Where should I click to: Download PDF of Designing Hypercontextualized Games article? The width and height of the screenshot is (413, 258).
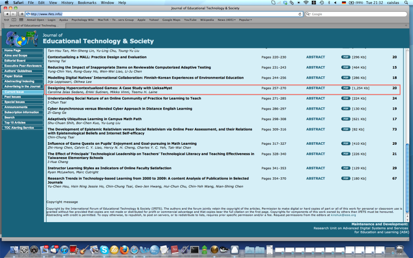click(x=346, y=88)
